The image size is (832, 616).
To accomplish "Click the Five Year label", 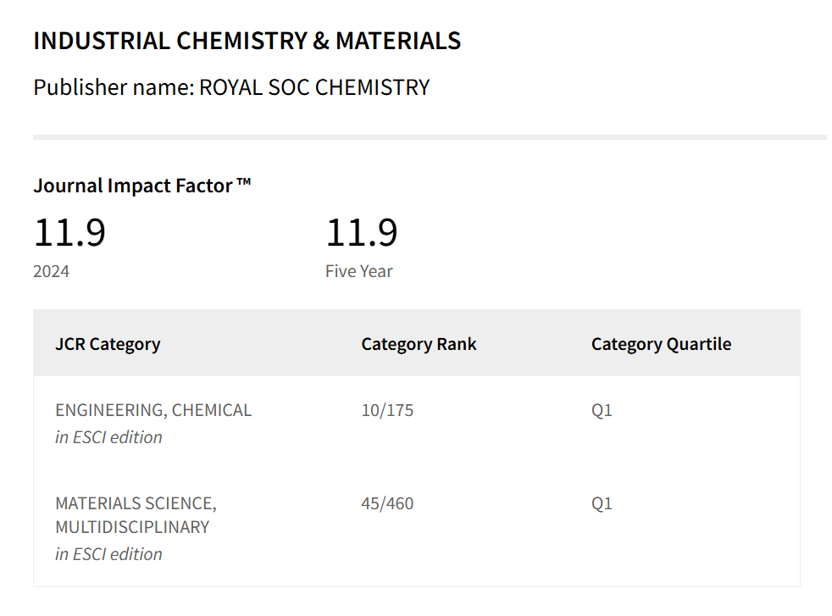I will coord(359,272).
